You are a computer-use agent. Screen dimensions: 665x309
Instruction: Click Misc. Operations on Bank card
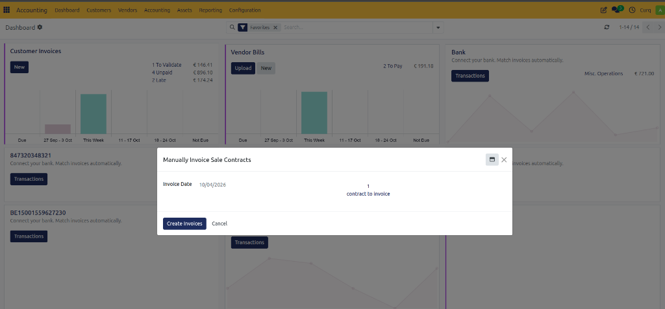tap(603, 74)
